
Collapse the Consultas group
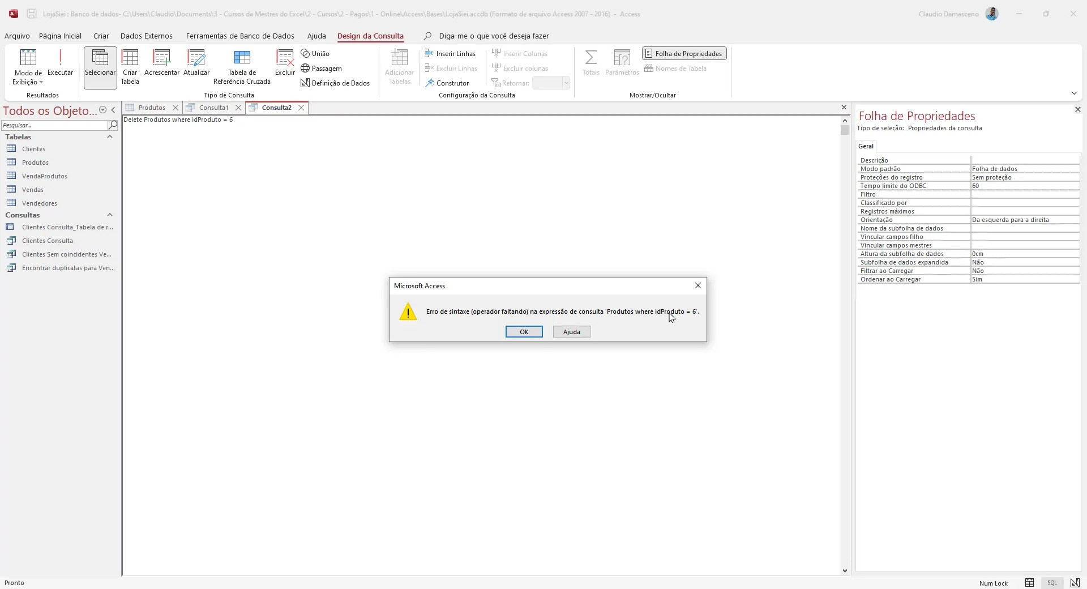pyautogui.click(x=110, y=215)
